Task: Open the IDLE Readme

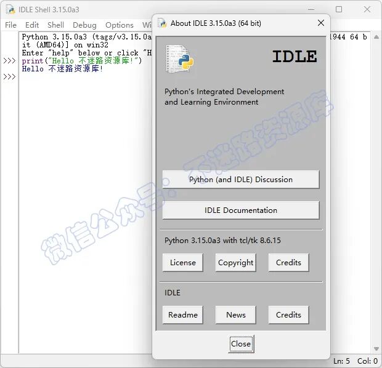Action: pos(183,315)
